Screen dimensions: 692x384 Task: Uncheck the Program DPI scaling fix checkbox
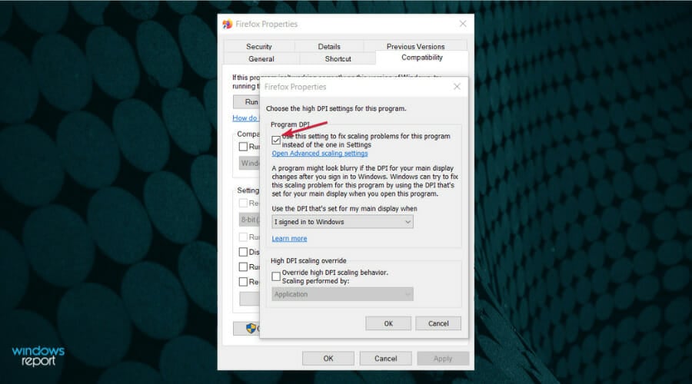tap(276, 141)
